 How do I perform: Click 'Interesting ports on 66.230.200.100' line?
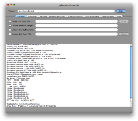(20, 76)
